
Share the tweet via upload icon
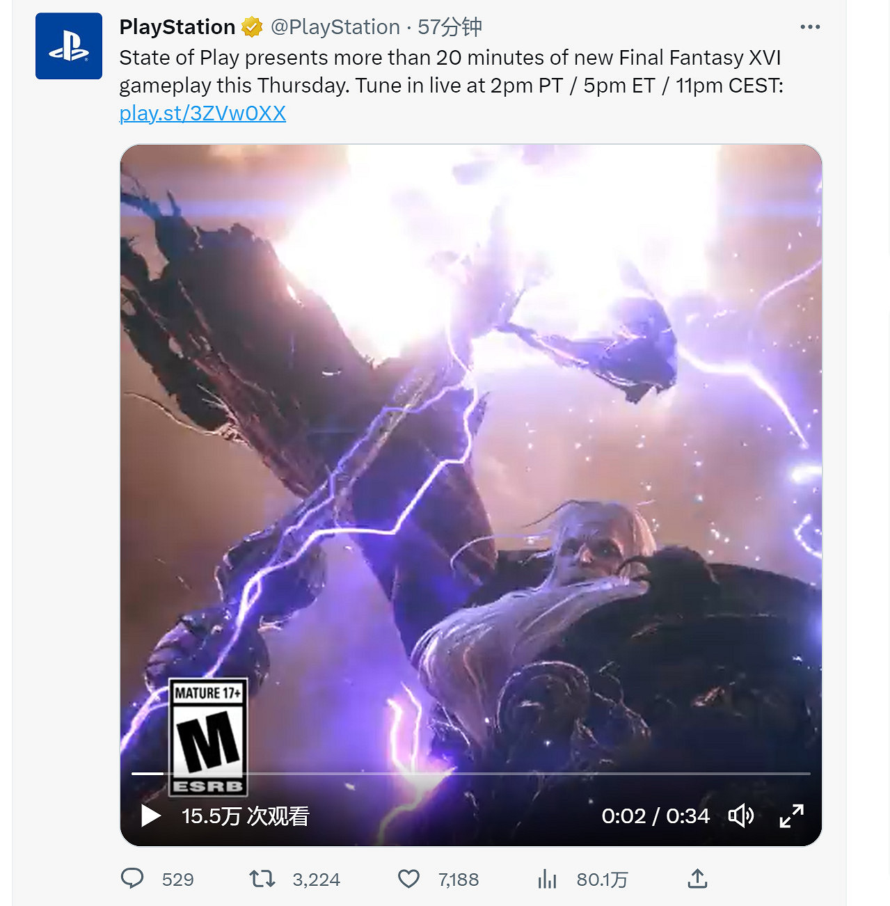point(697,879)
